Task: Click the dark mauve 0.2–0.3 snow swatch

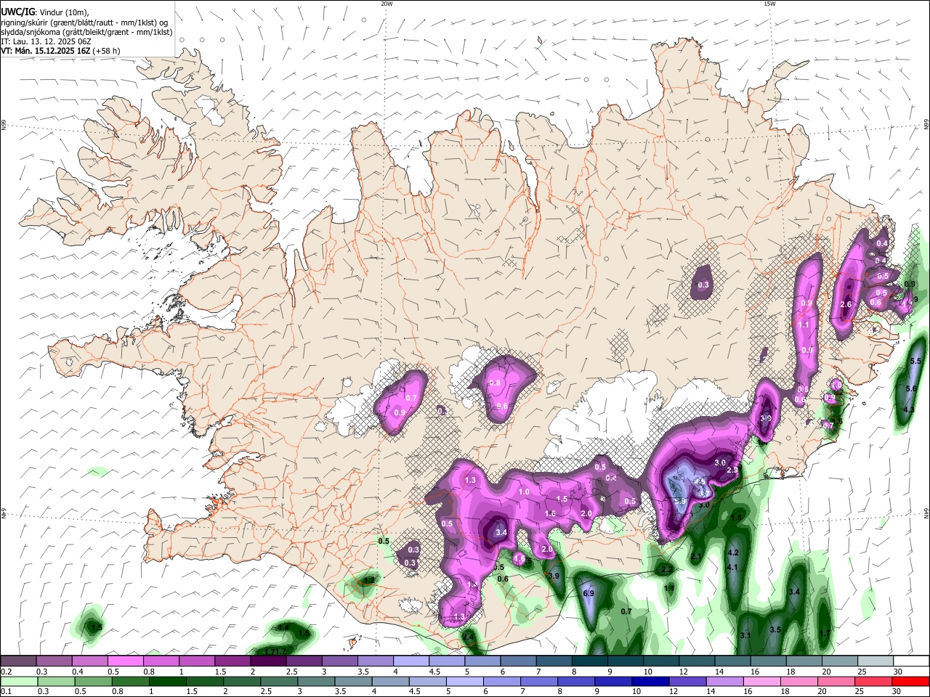Action: [18, 661]
